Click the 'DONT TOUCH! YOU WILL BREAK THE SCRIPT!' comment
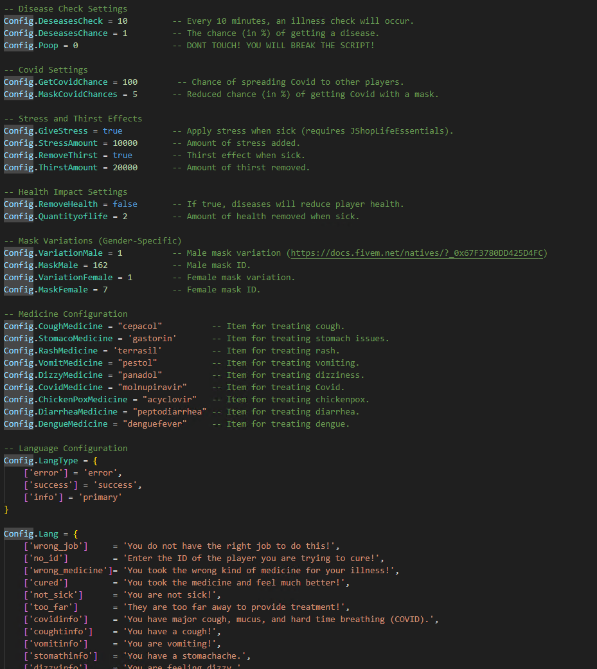 click(x=280, y=45)
